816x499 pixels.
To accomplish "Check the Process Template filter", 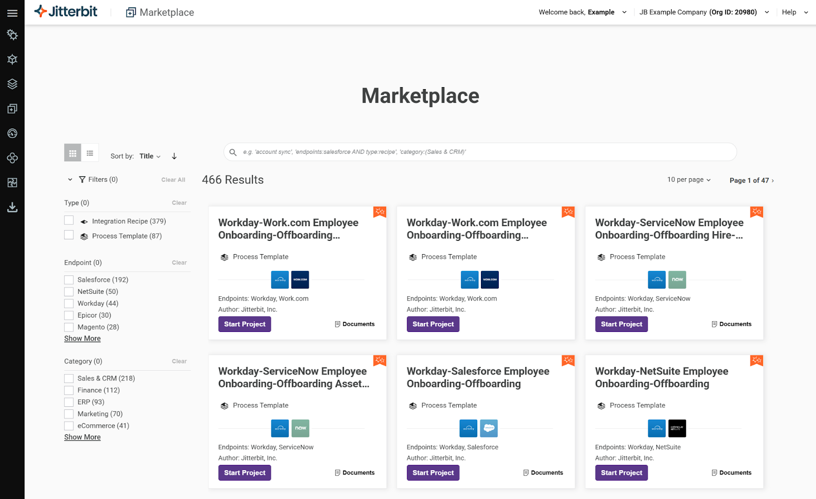I will pyautogui.click(x=69, y=235).
